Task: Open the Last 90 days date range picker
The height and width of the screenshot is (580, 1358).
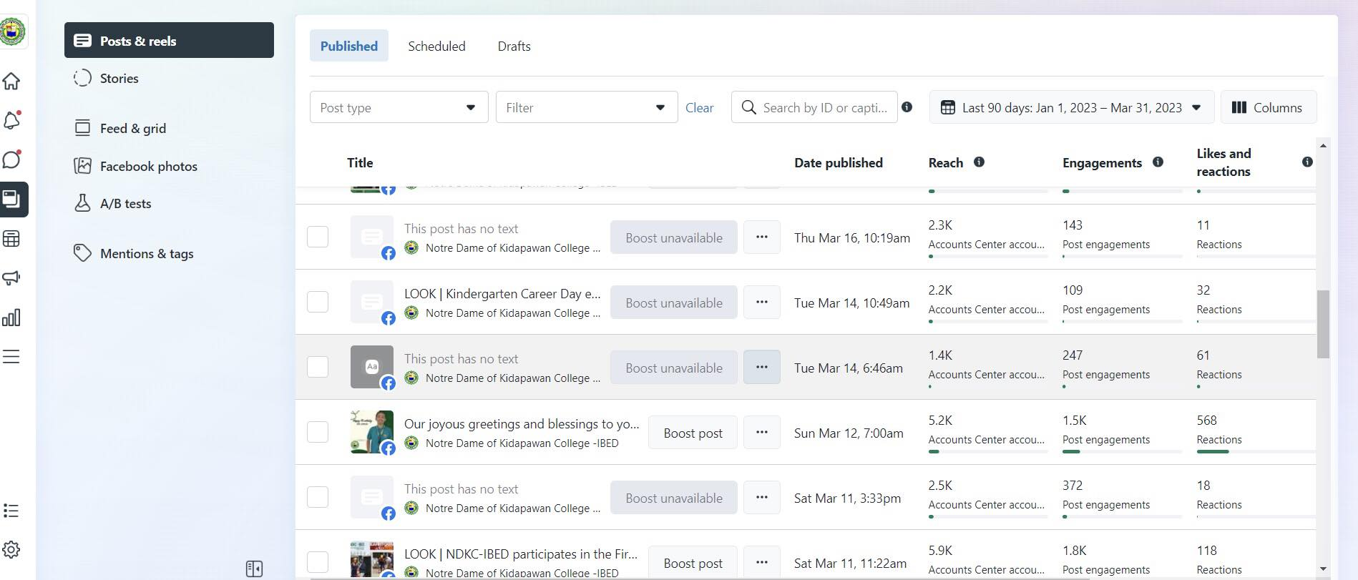Action: point(1071,107)
